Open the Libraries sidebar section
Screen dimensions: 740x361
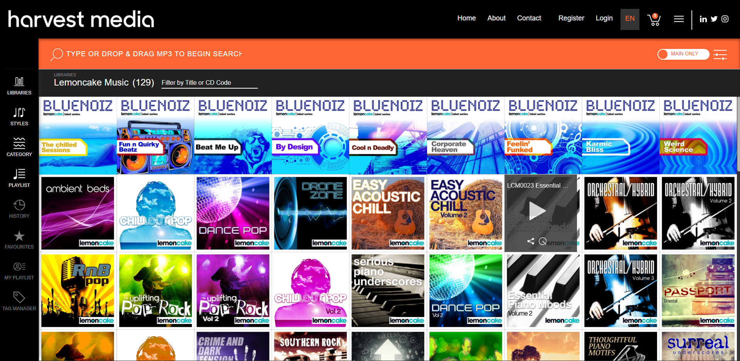coord(19,86)
